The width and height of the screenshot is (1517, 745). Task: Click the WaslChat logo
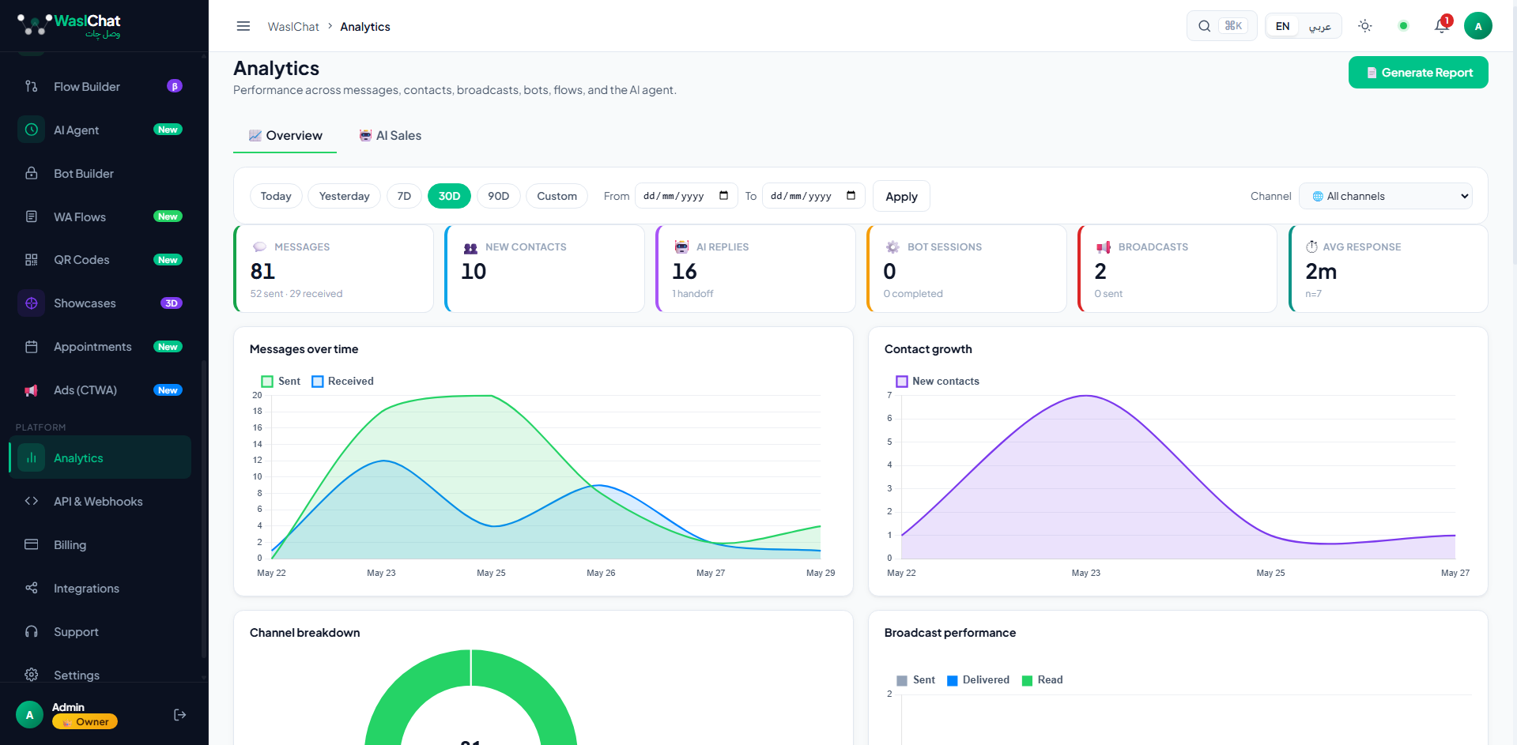[x=70, y=25]
